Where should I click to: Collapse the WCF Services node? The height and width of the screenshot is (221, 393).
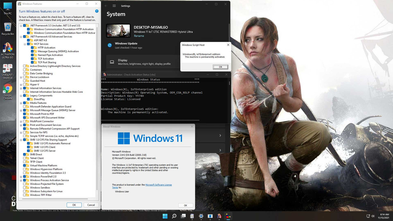[25, 44]
